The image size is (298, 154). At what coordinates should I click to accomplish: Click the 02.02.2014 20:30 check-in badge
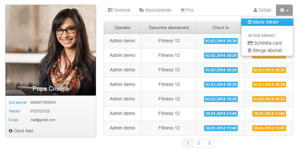221,41
